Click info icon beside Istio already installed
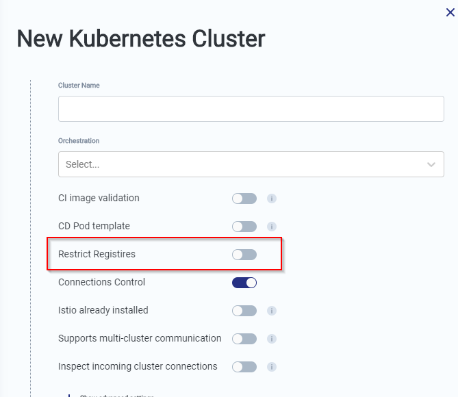The height and width of the screenshot is (397, 458). point(272,311)
